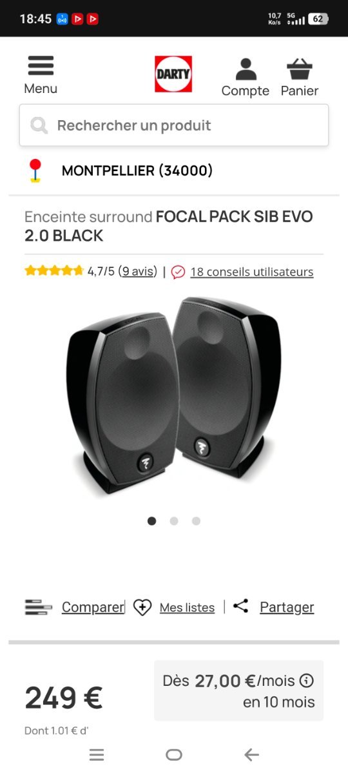
Task: Open the 9 avis reviews link
Action: pos(138,271)
